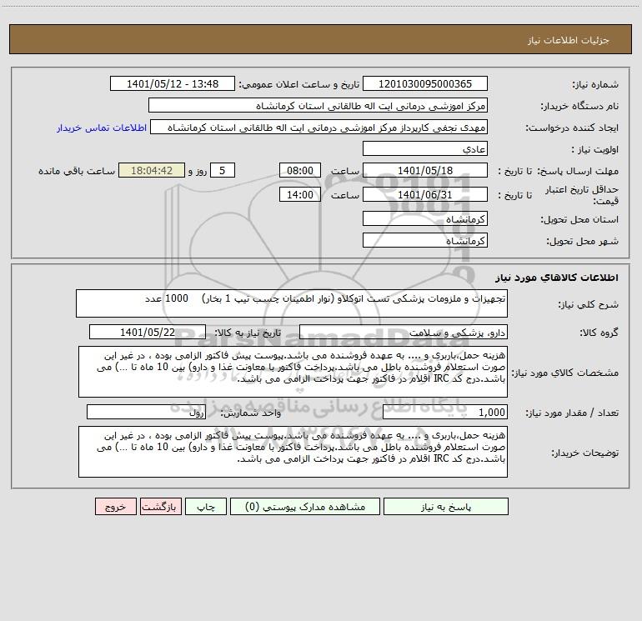Click the unit of measure field 'رول'

click(146, 413)
